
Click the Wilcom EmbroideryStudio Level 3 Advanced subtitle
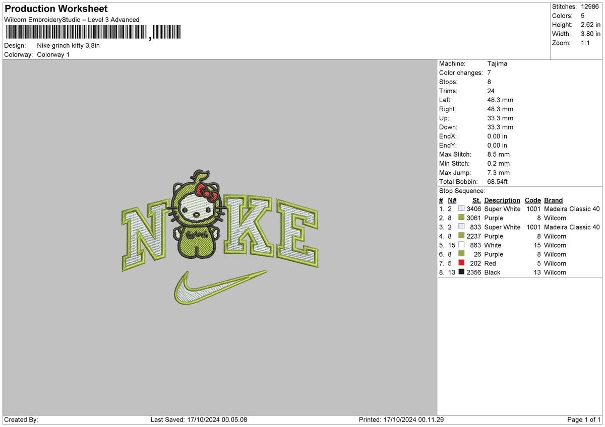(72, 20)
